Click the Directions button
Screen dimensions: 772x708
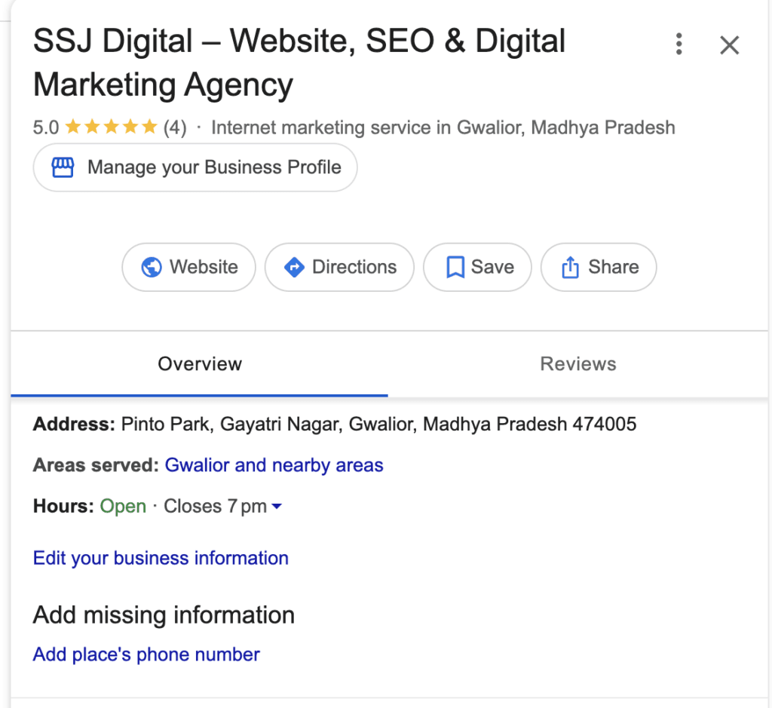[339, 267]
